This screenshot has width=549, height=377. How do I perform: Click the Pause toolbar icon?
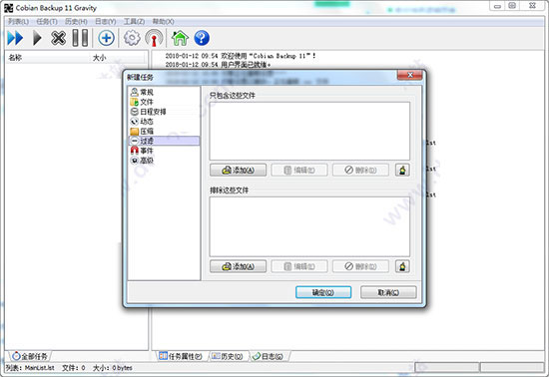[x=80, y=38]
